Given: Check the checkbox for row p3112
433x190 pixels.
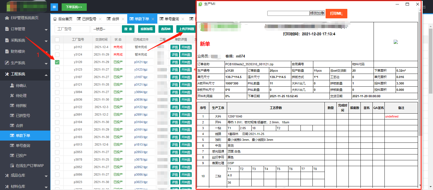Looking at the screenshot, I should pyautogui.click(x=57, y=47).
